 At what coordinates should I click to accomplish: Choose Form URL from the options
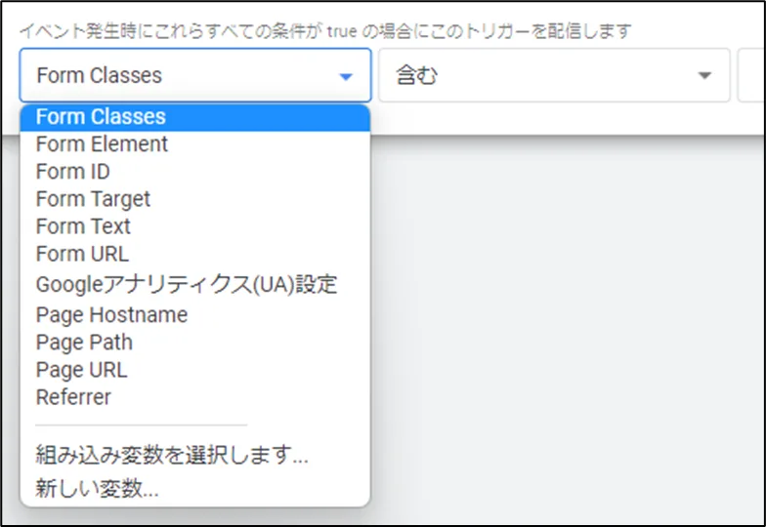point(82,254)
